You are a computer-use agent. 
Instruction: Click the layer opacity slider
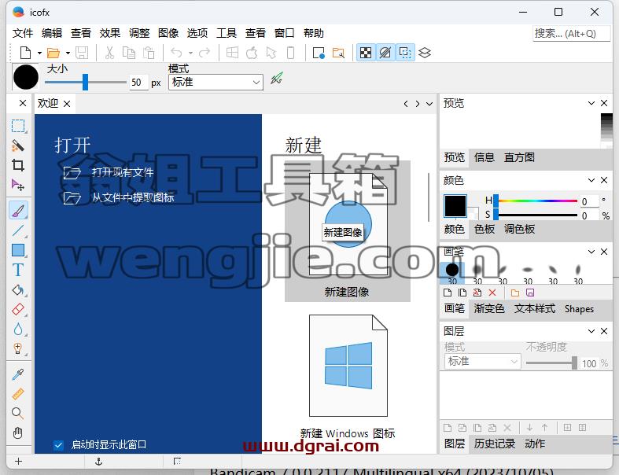click(551, 363)
